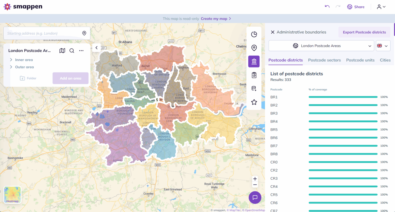
Task: Select the administrative boundaries tool
Action: tap(254, 61)
